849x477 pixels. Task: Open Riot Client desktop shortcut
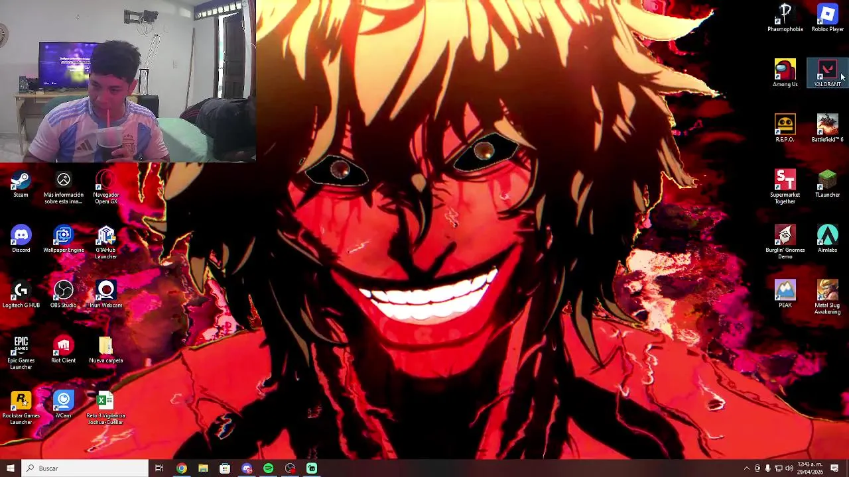pos(64,349)
